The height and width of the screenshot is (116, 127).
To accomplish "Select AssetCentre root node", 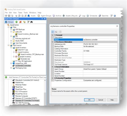I will tap(14, 25).
